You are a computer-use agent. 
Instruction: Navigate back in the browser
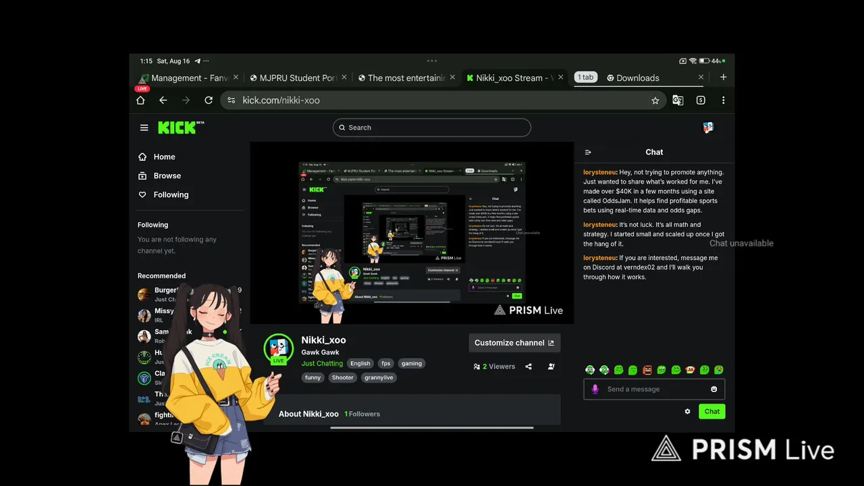click(163, 100)
